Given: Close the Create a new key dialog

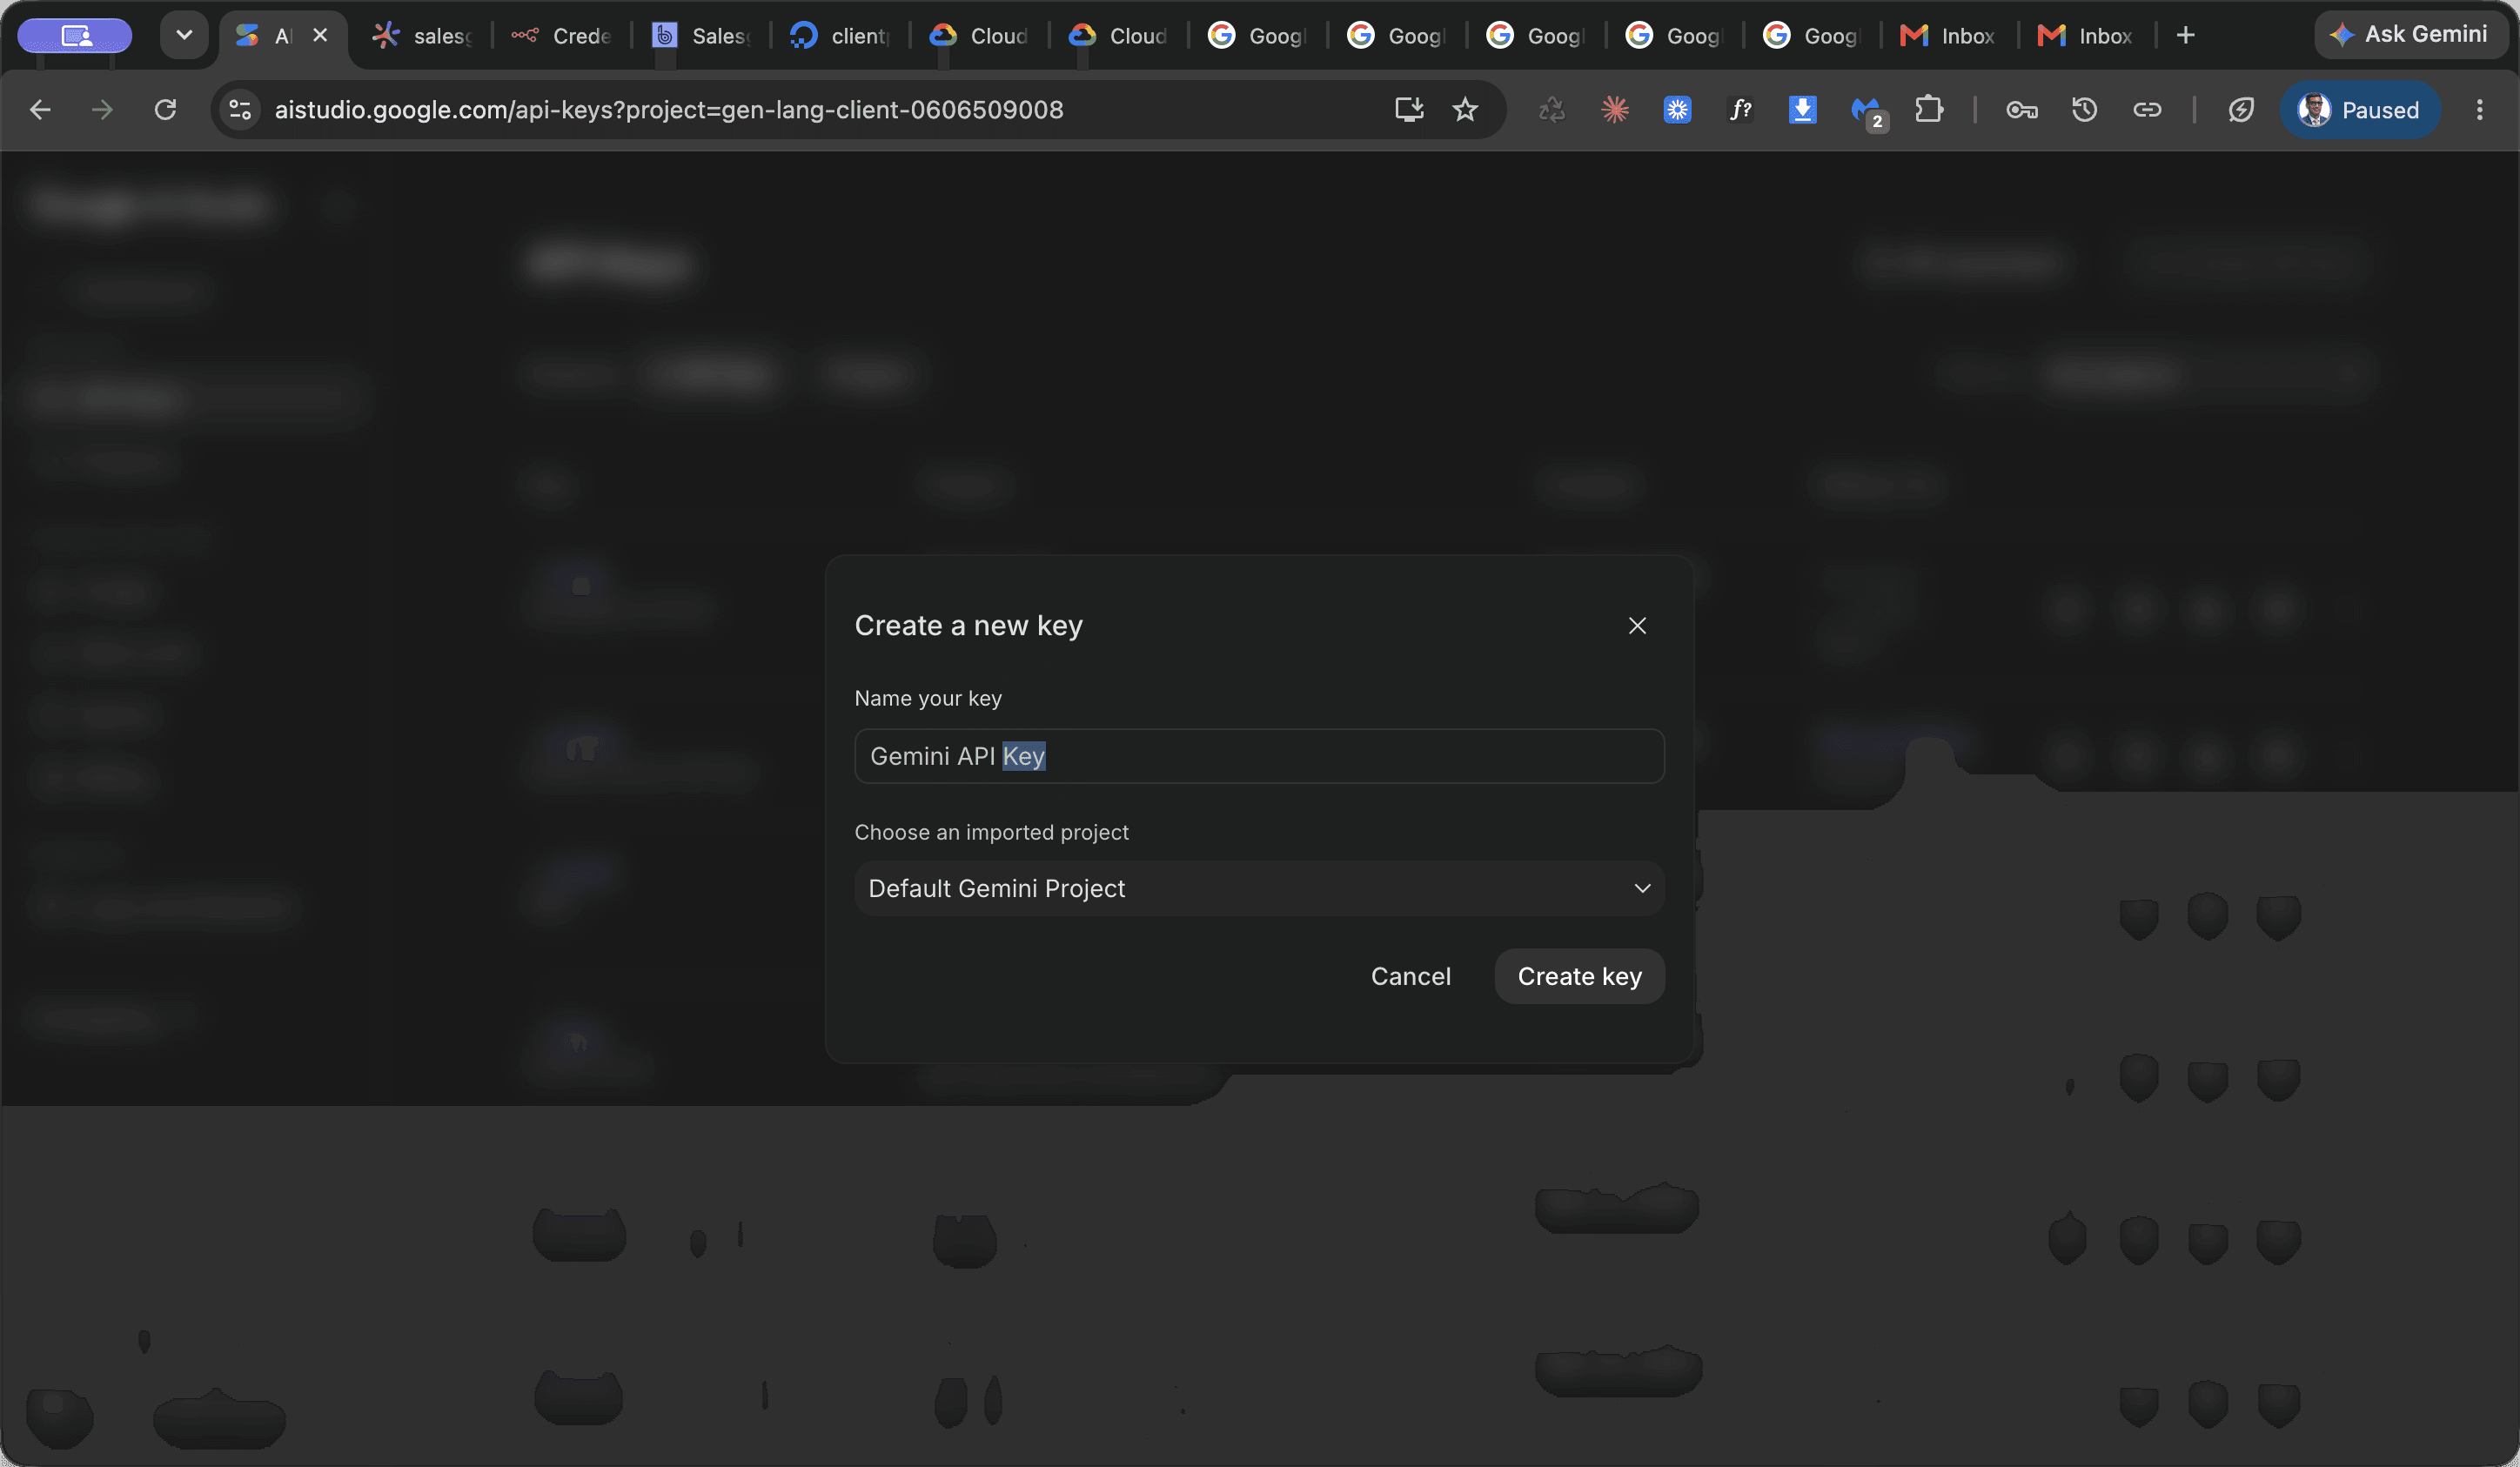Looking at the screenshot, I should point(1637,625).
